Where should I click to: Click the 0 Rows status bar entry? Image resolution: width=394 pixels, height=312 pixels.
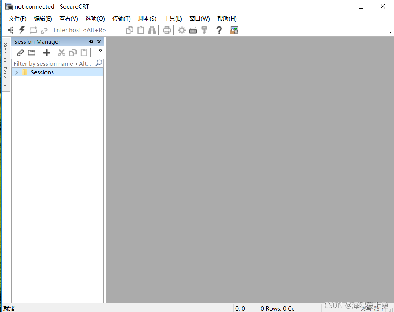277,309
